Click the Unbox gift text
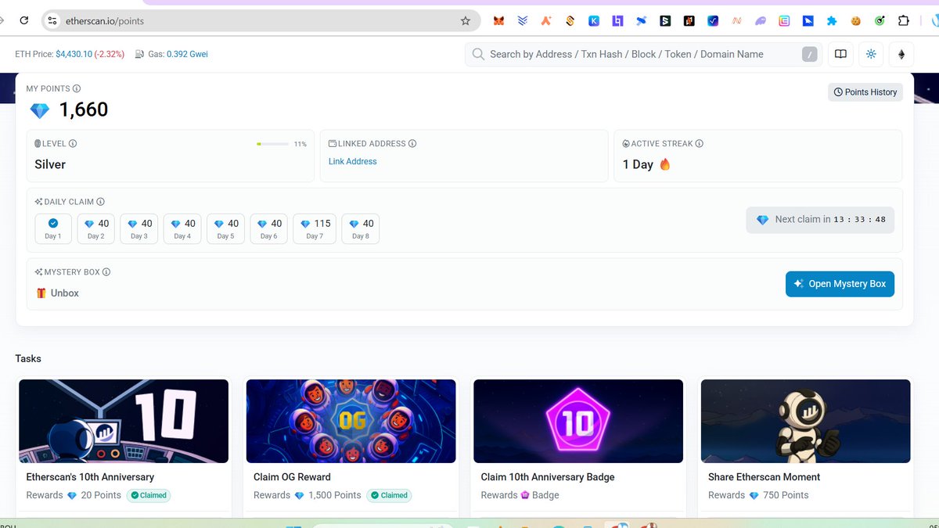 (x=65, y=293)
